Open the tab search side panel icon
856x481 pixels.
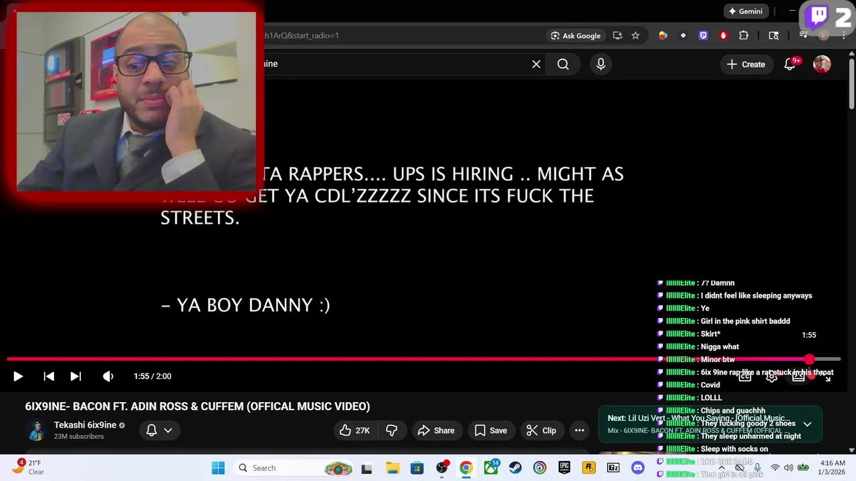coord(774,35)
